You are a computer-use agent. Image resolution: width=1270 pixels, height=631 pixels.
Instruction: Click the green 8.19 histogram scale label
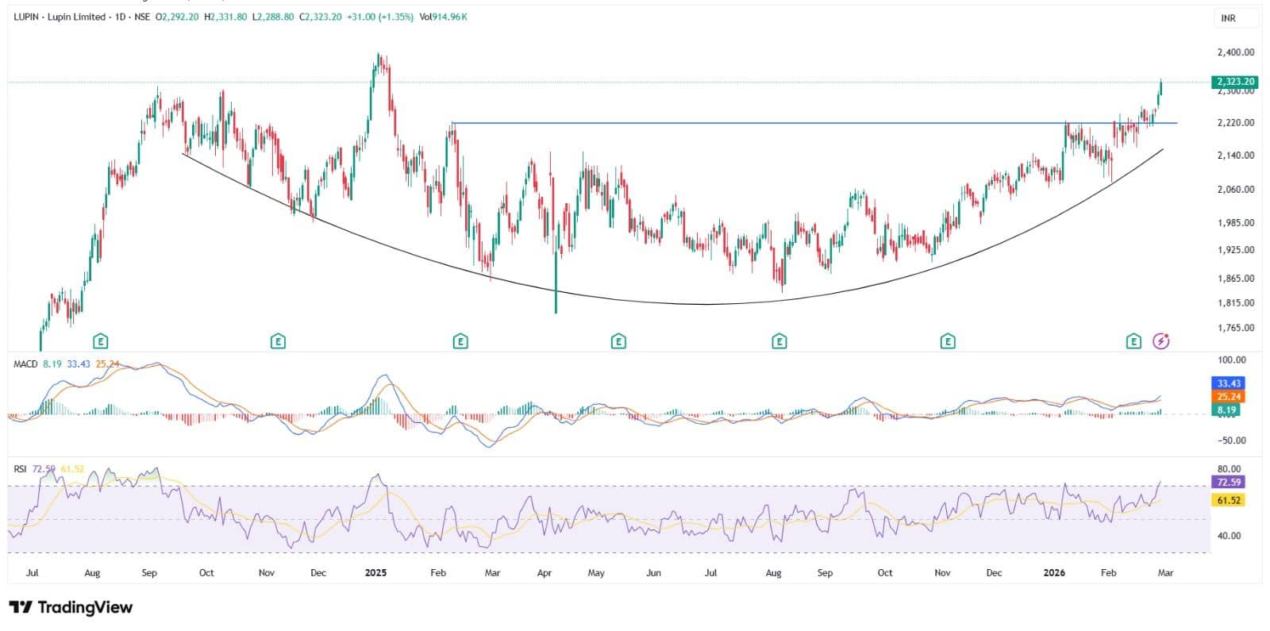[1227, 410]
